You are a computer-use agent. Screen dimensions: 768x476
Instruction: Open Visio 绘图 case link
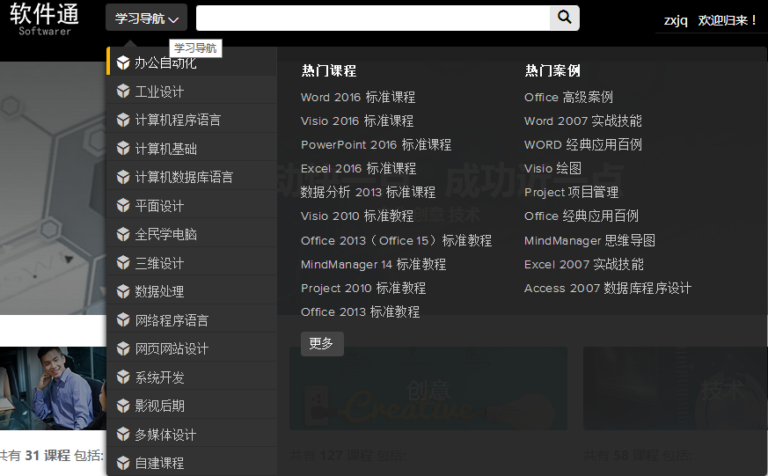point(552,168)
